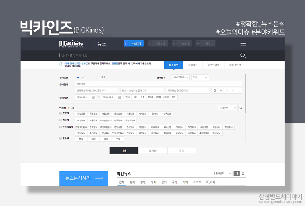Select IT_과학 news category tab
This screenshot has width=305, height=206.
[x=210, y=182]
